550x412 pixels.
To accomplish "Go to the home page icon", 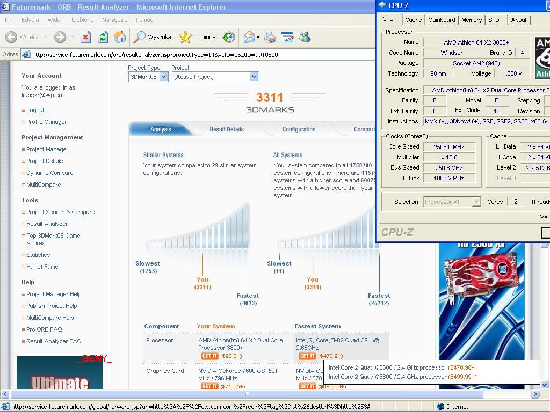I will click(120, 37).
